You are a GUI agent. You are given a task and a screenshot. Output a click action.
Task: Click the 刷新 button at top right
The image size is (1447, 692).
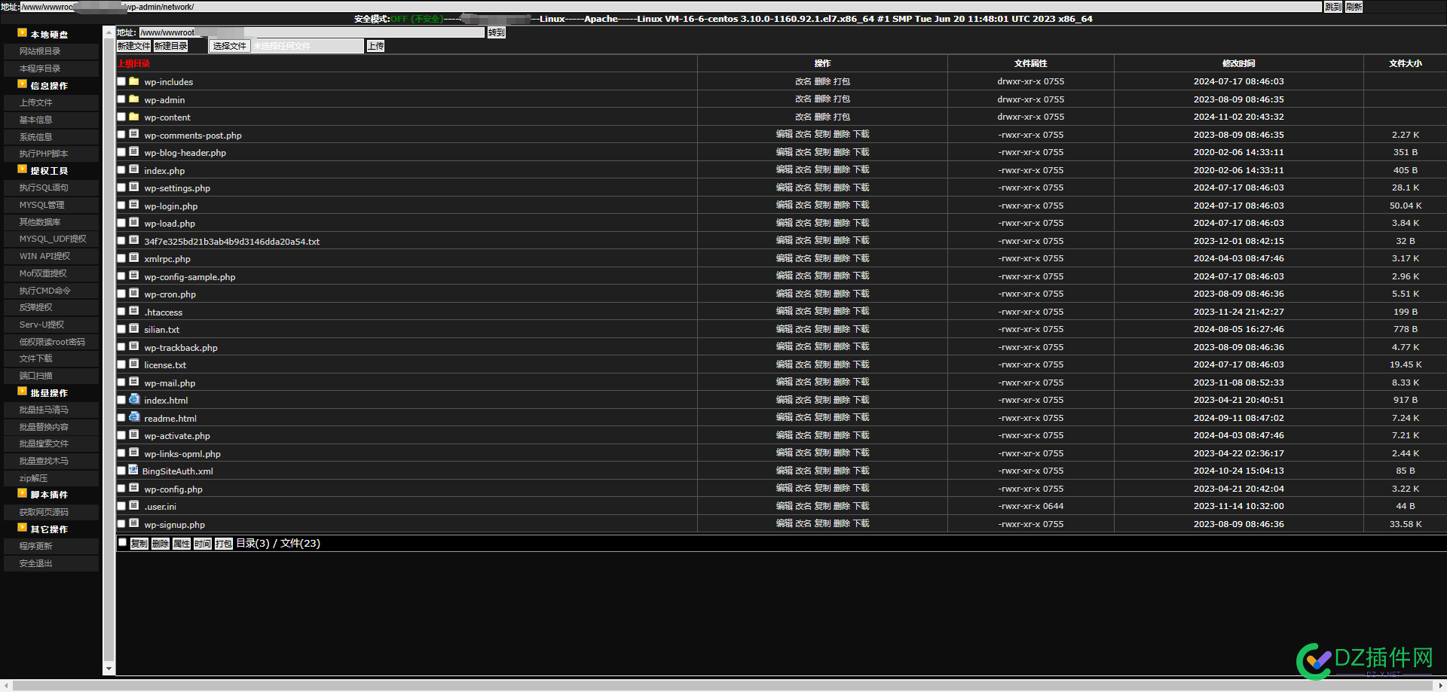click(x=1354, y=7)
